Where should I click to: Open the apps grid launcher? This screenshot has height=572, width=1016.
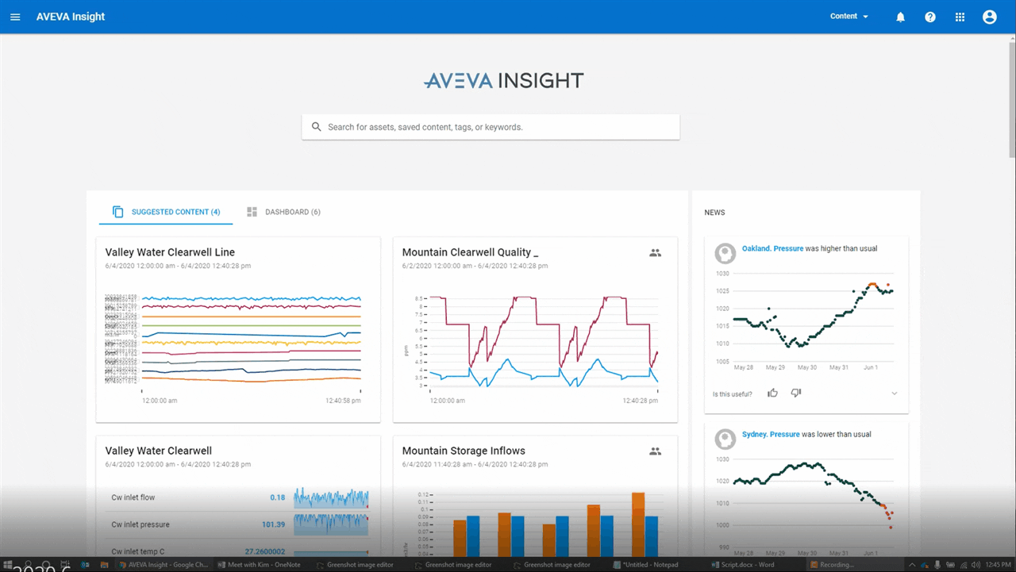pos(960,17)
